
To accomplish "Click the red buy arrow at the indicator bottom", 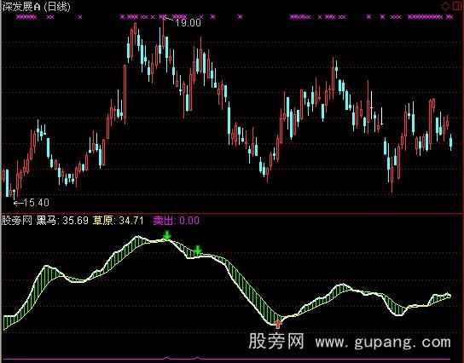I will tap(277, 325).
